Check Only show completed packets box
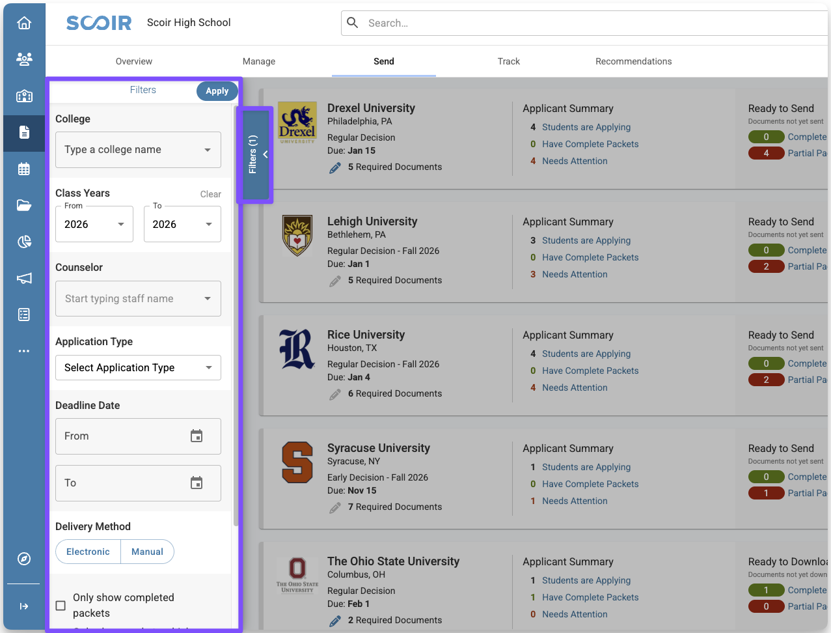This screenshot has width=831, height=633. tap(61, 606)
